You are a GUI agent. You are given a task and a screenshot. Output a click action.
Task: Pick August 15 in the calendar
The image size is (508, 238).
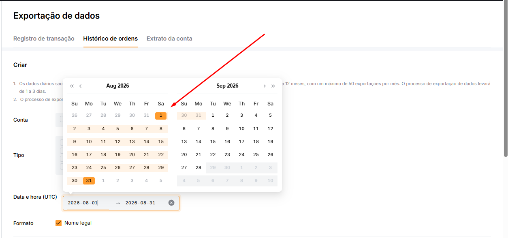pyautogui.click(x=161, y=142)
